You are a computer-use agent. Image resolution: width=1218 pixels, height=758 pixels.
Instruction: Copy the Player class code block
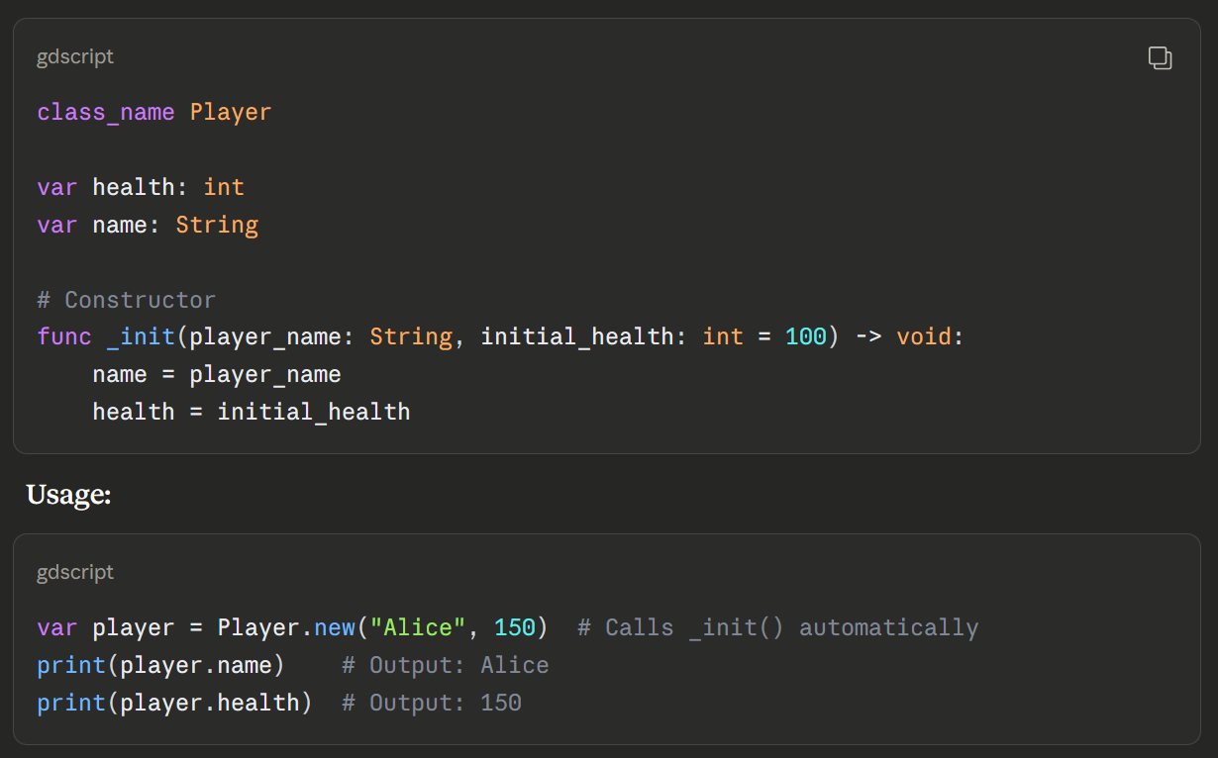click(x=1160, y=58)
